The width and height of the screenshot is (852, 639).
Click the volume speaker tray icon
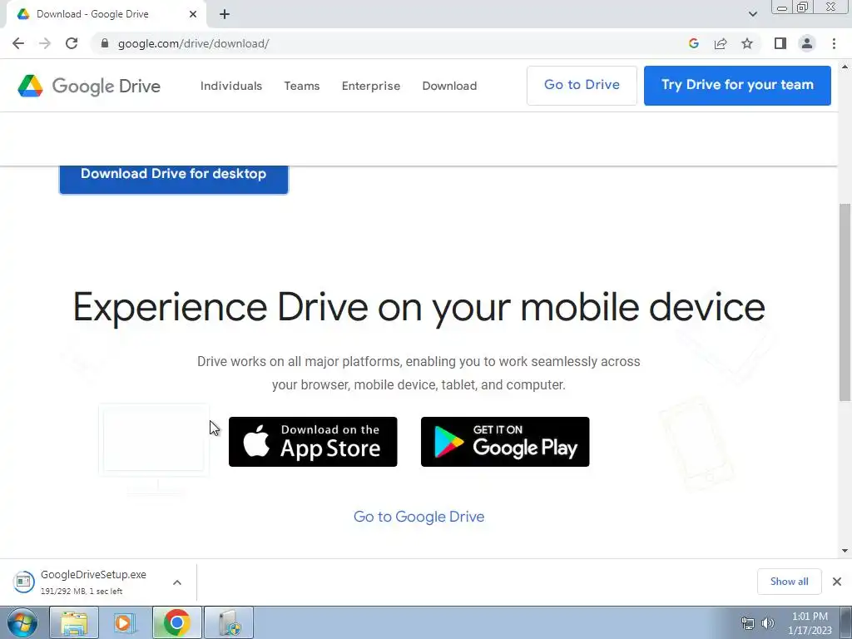pos(768,623)
